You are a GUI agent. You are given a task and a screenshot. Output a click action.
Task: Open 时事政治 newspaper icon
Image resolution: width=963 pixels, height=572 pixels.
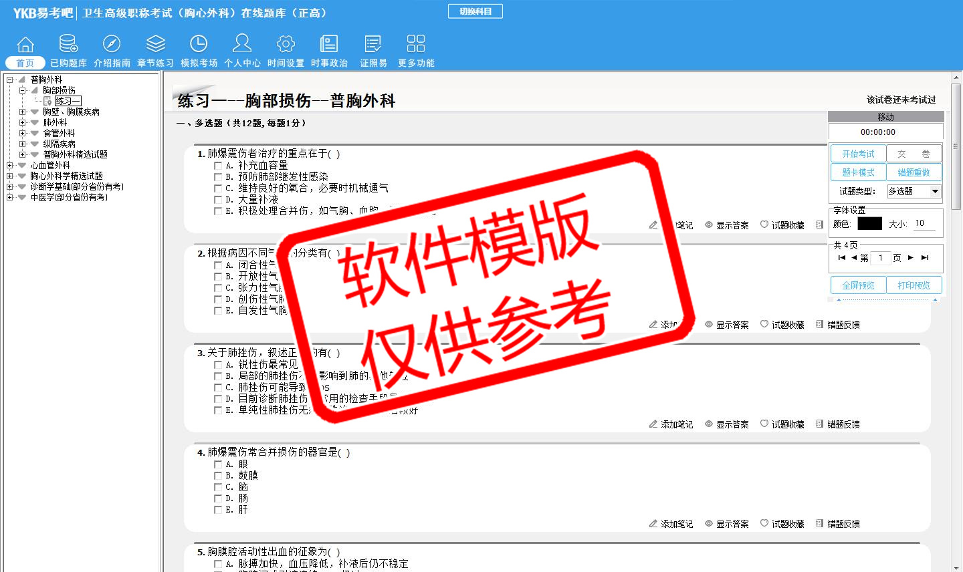[329, 44]
